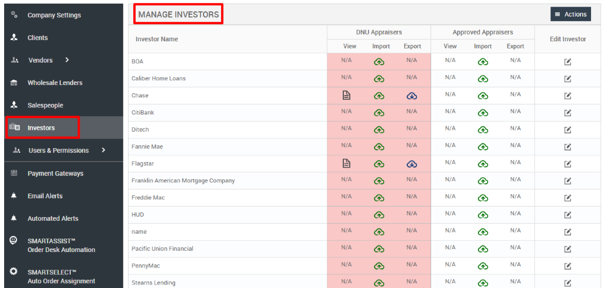Import DNU appraisers for HUD
This screenshot has height=288, width=604.
[379, 215]
